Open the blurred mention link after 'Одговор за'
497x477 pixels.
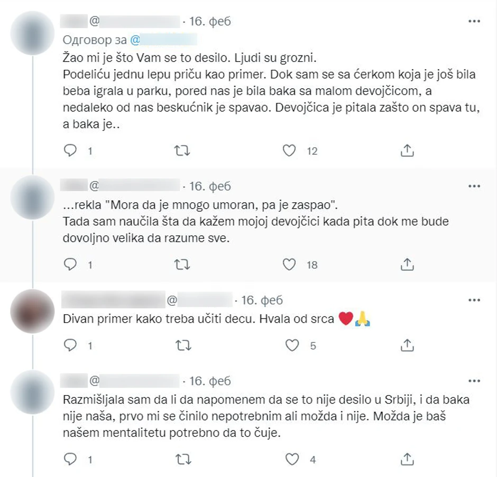(163, 40)
